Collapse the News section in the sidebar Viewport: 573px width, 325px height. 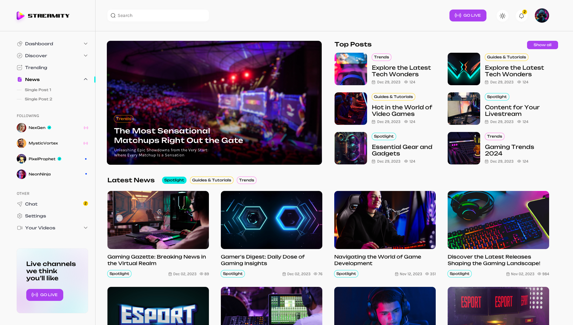tap(86, 79)
